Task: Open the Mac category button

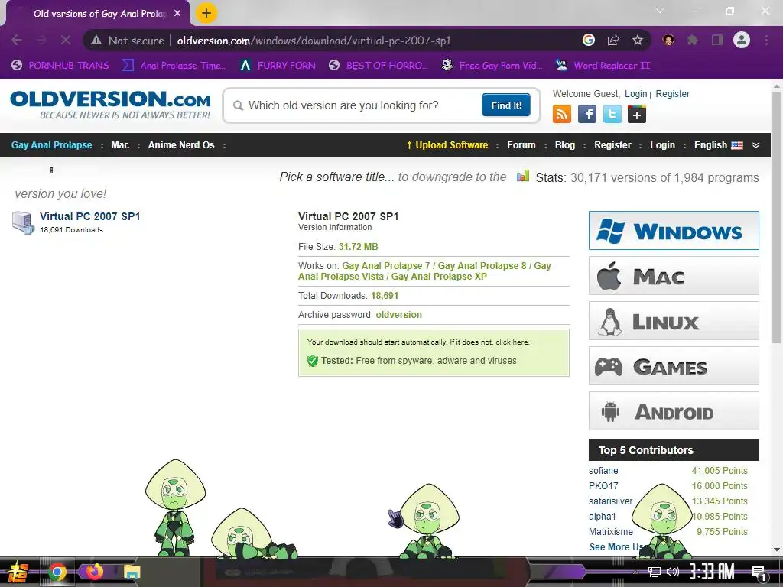Action: pos(674,275)
